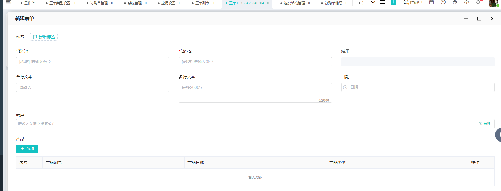Focus the 多行文本 textarea
501x191 pixels.
click(x=255, y=93)
